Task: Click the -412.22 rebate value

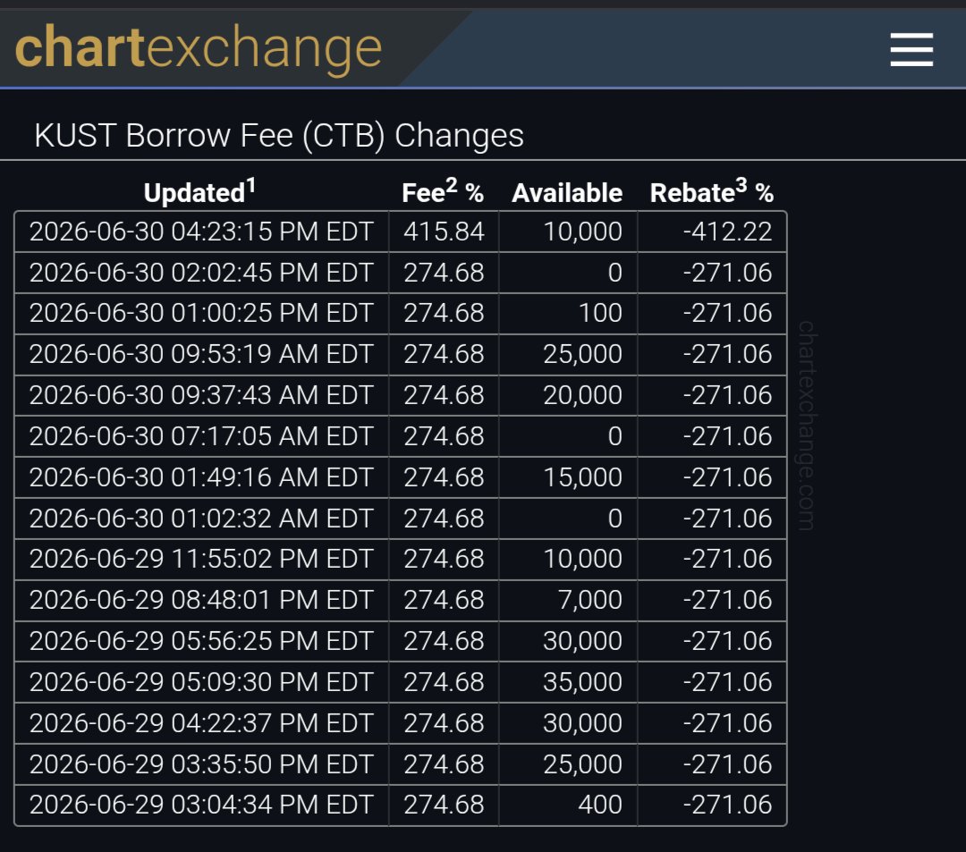Action: click(x=727, y=232)
